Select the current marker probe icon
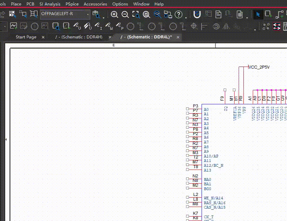 tap(99, 26)
